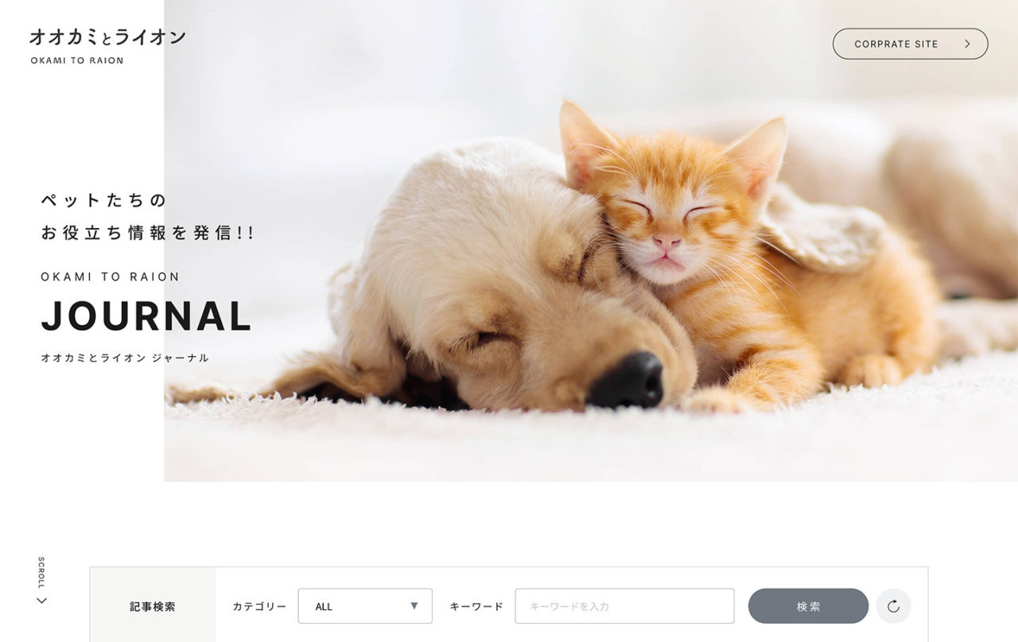1018x642 pixels.
Task: Click the キーワードを入力 text field
Action: [624, 606]
